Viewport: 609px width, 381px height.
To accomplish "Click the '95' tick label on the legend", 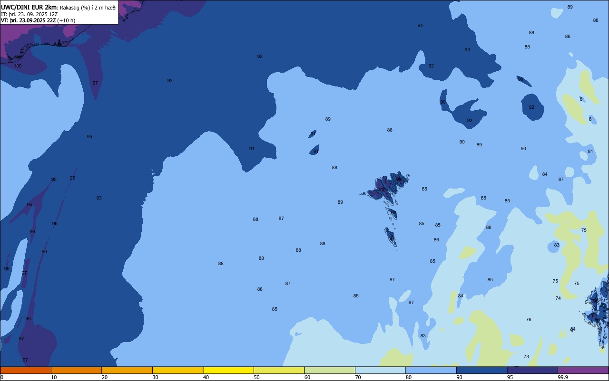I will 511,377.
